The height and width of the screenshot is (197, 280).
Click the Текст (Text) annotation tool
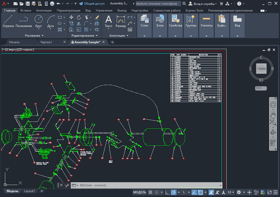coord(108,21)
